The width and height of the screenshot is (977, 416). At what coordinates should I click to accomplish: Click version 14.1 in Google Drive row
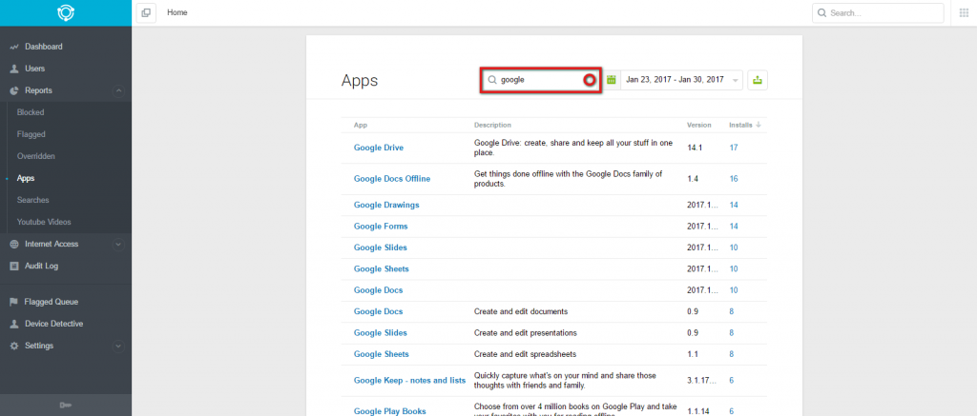(x=694, y=148)
